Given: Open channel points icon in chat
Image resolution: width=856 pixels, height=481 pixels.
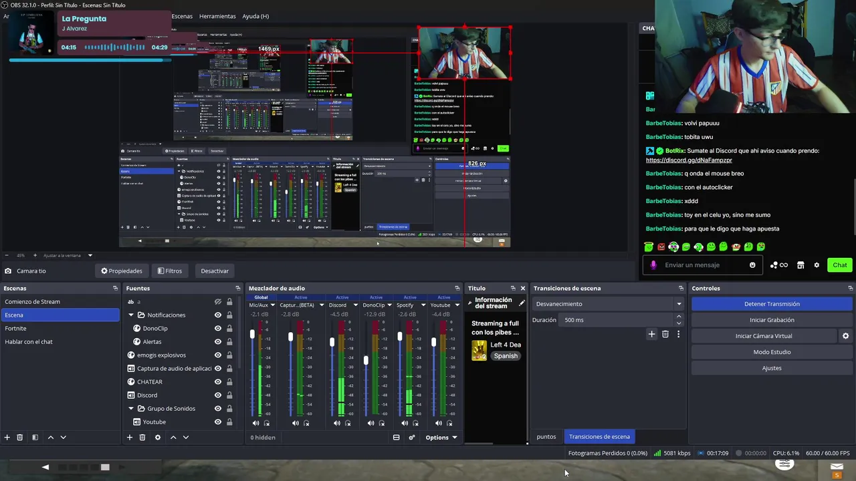Looking at the screenshot, I should tap(778, 265).
